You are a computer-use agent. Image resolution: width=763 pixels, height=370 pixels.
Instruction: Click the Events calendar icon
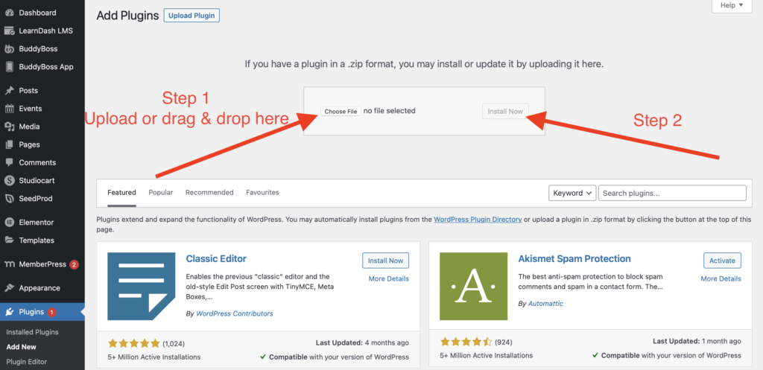[x=9, y=109]
